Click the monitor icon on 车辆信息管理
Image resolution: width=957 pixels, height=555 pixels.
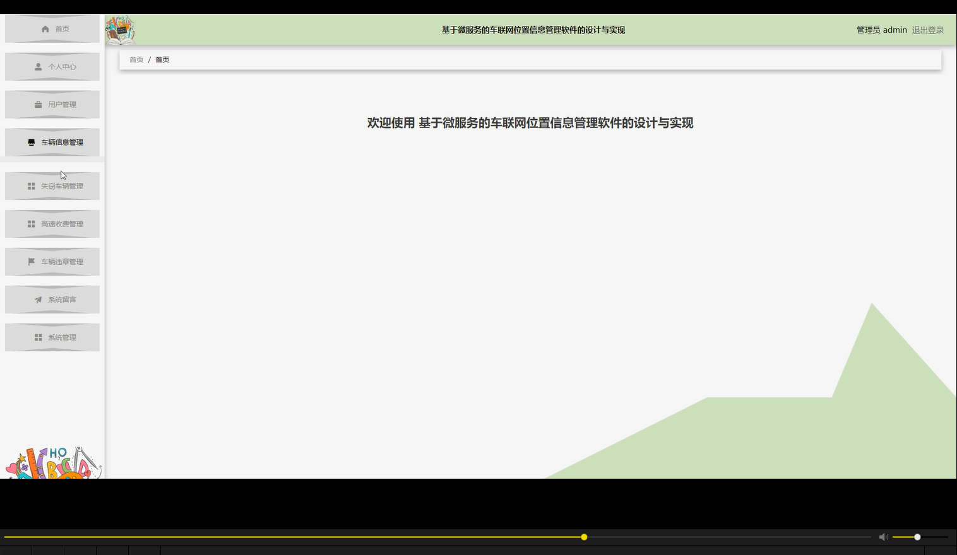pyautogui.click(x=30, y=142)
